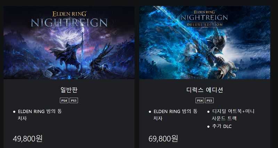
Task: Open the Deluxe Edition Nightreign artwork
Action: pos(205,43)
